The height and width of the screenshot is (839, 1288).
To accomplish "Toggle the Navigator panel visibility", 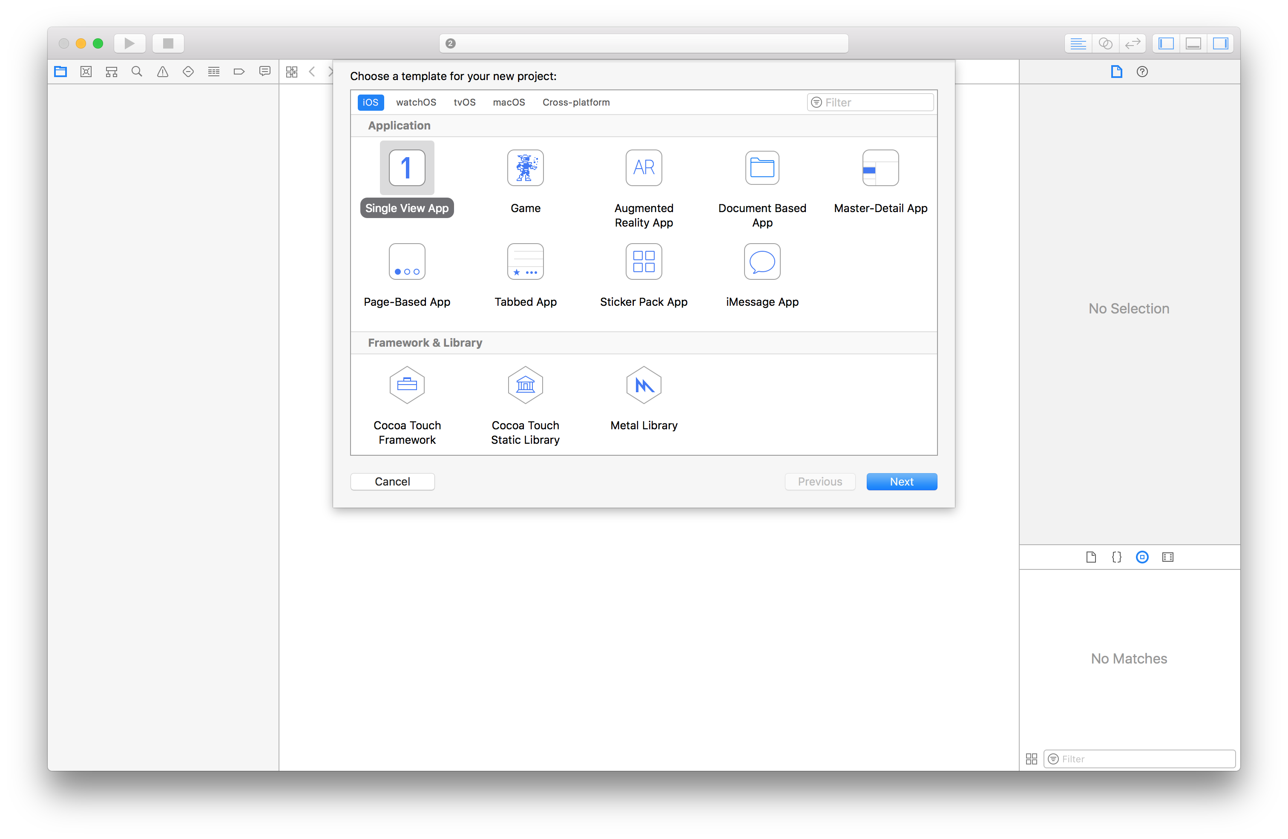I will pos(1166,43).
